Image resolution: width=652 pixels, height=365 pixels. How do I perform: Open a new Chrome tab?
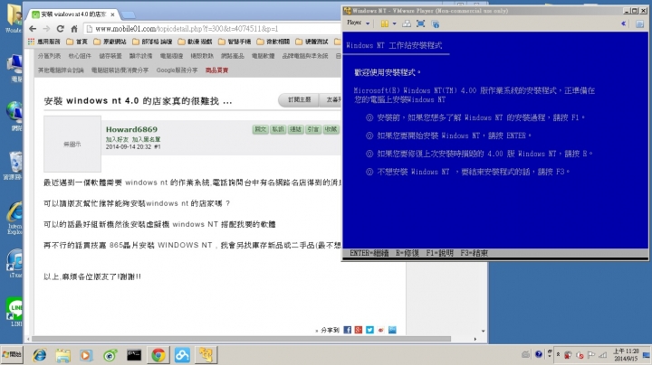point(128,15)
